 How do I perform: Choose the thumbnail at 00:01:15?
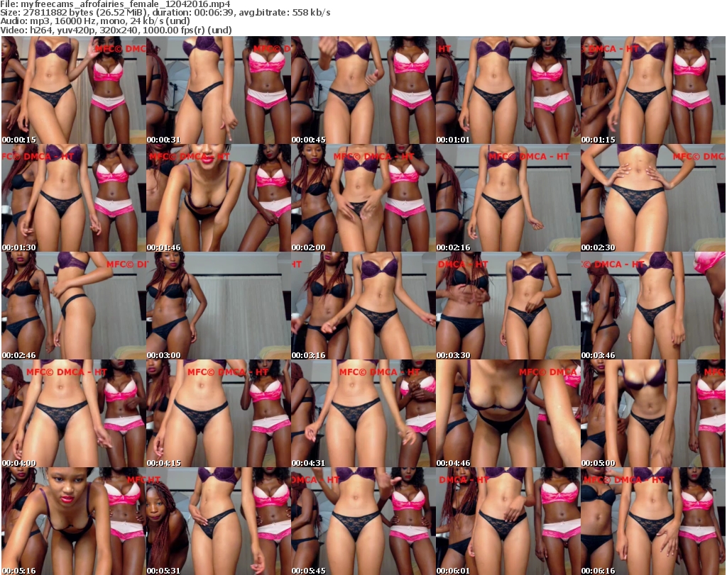[653, 90]
